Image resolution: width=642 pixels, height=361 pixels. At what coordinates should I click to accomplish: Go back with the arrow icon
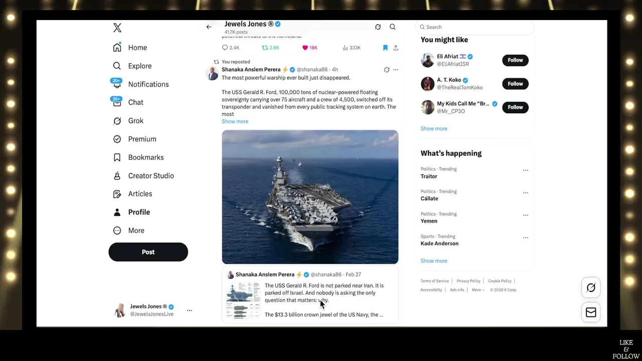pos(209,27)
